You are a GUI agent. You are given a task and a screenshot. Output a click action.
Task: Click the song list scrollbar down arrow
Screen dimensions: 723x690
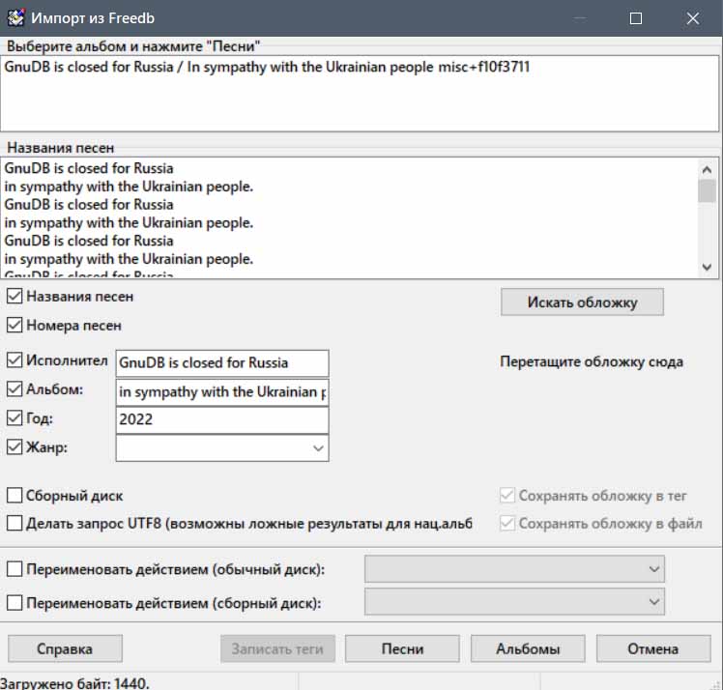[x=708, y=268]
